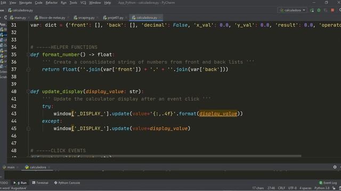Click the 27:46 cursor position indicator
Image resolution: width=341 pixels, height=191 pixels.
[271, 188]
